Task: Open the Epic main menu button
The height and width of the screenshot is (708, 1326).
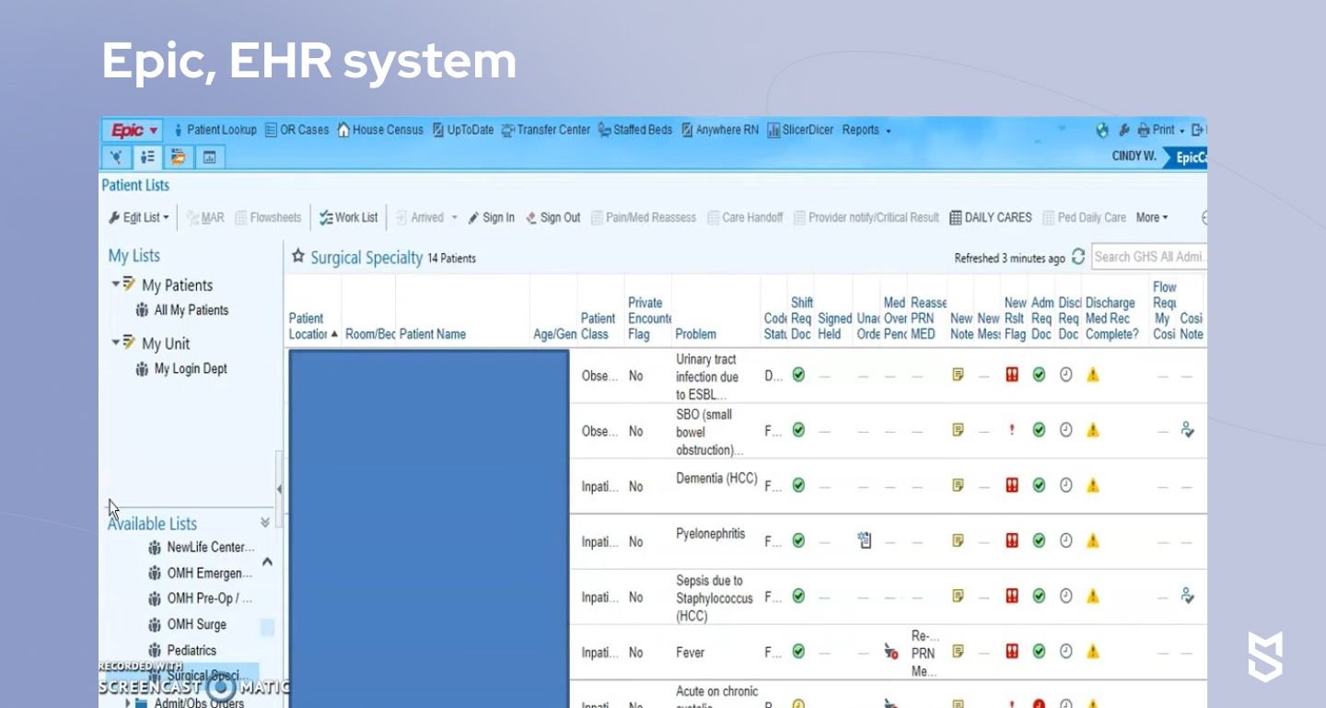Action: click(x=134, y=130)
